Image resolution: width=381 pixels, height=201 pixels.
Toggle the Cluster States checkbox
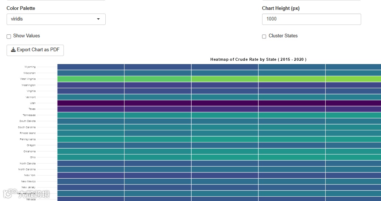click(x=264, y=36)
